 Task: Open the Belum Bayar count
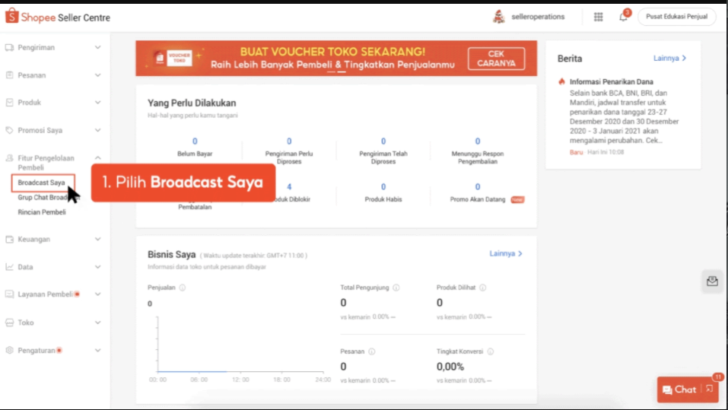point(195,141)
